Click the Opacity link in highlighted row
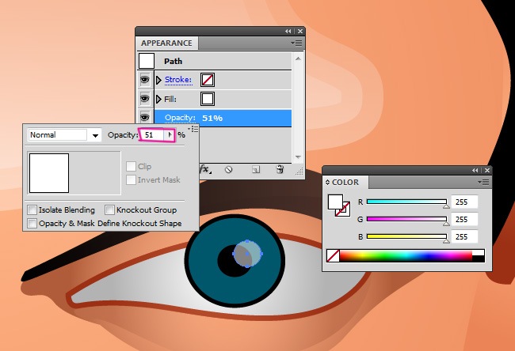Image resolution: width=515 pixels, height=351 pixels. click(x=180, y=118)
